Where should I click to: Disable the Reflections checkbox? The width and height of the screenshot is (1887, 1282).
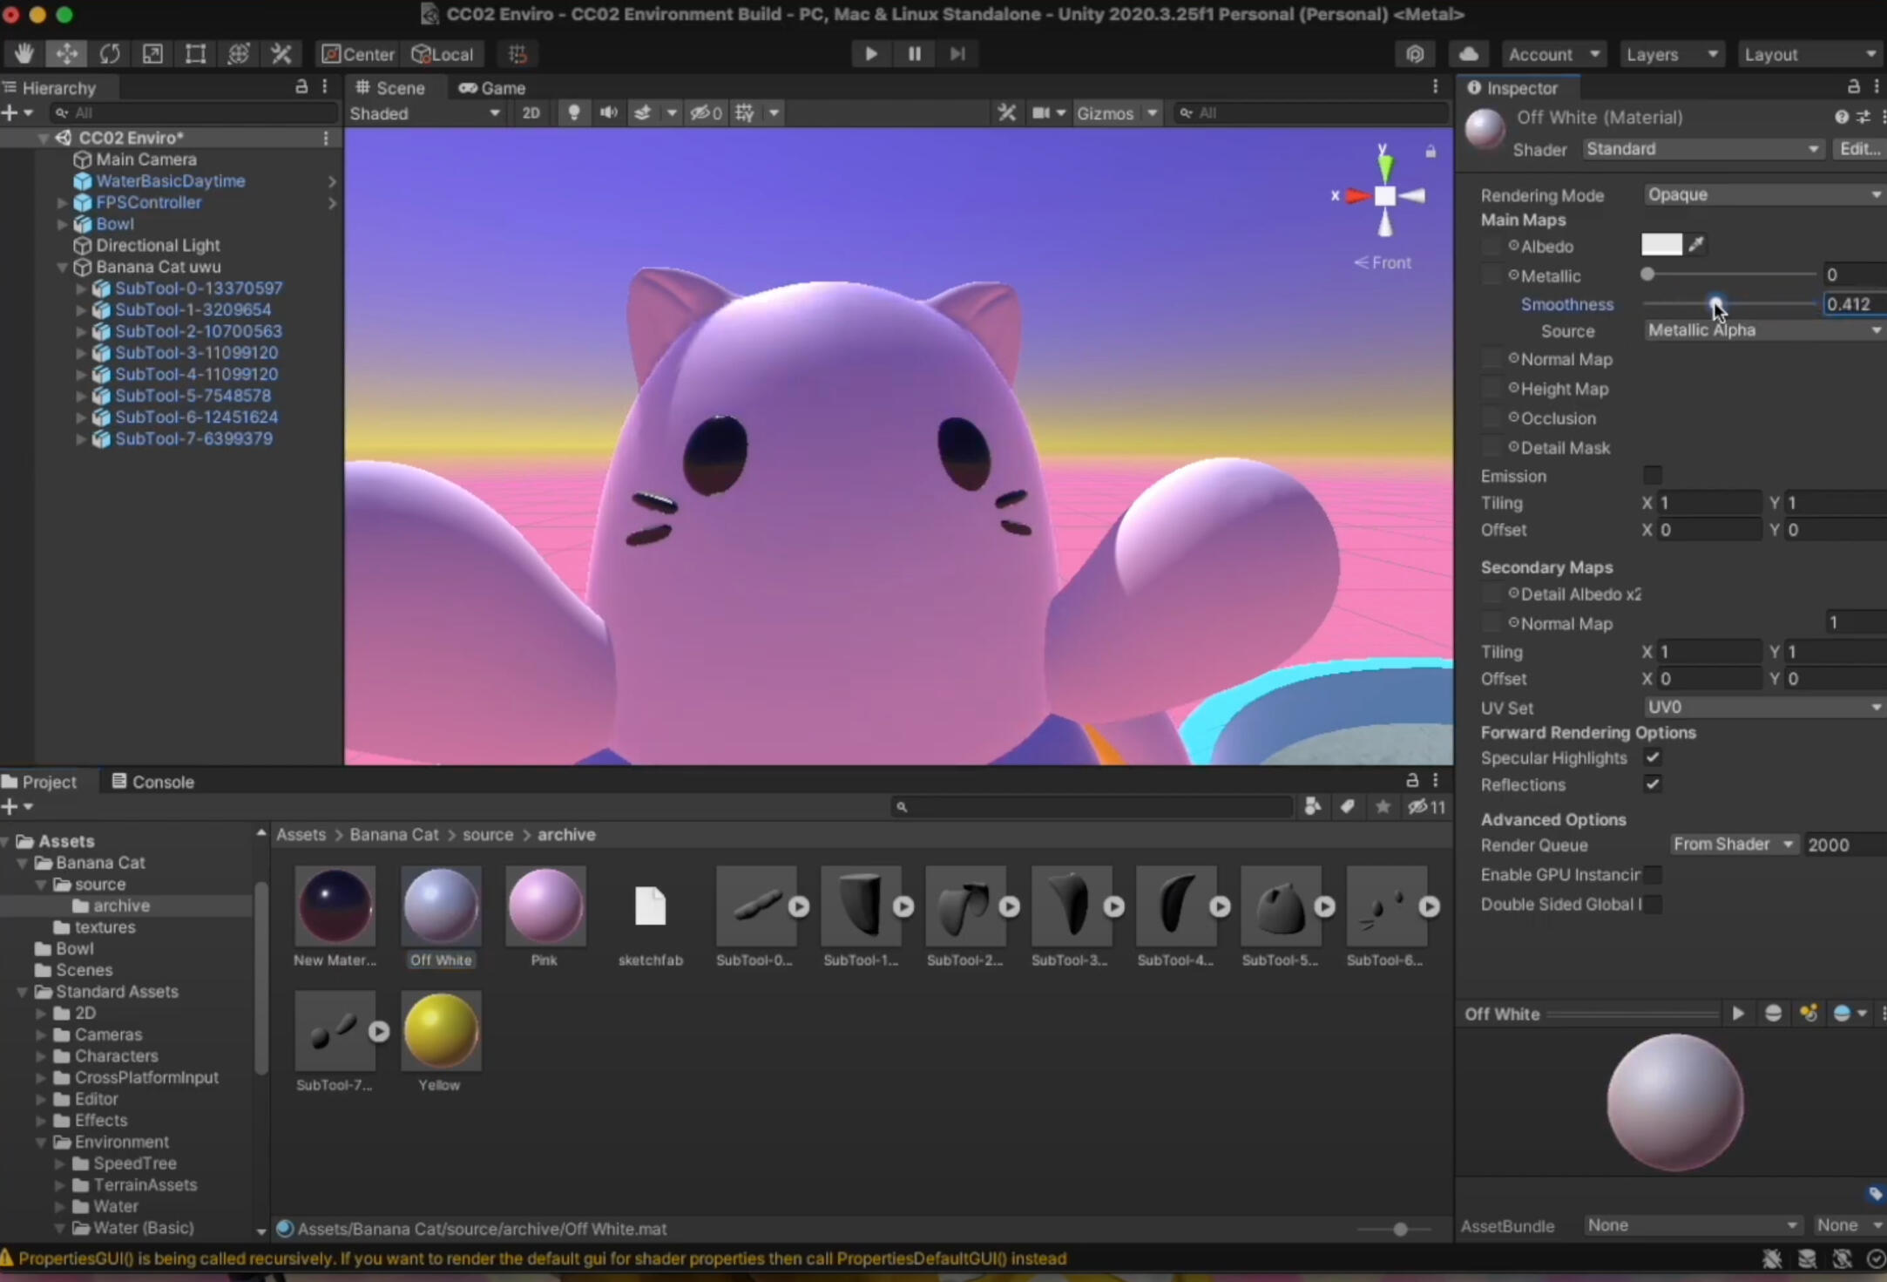click(1652, 784)
